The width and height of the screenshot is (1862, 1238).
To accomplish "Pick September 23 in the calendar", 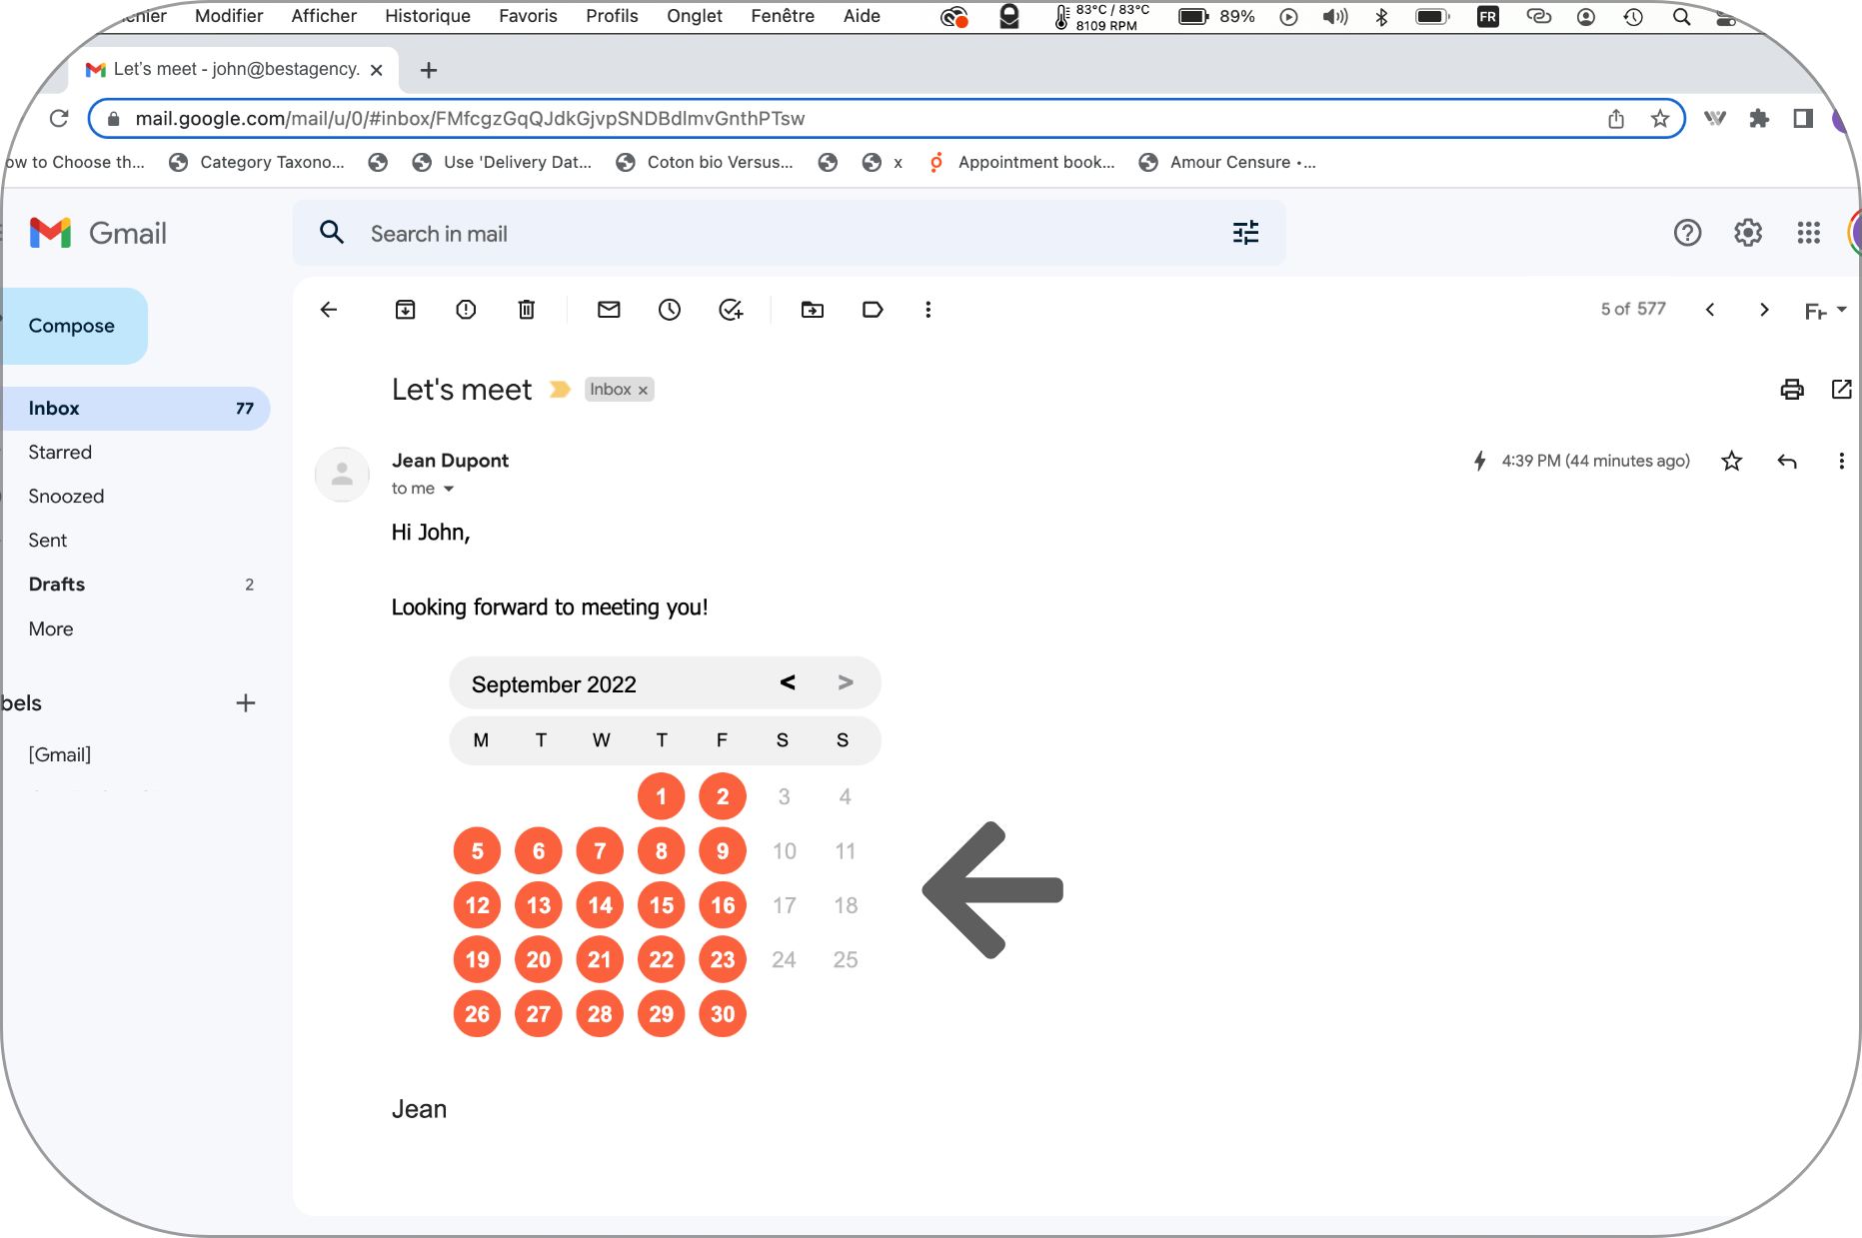I will pyautogui.click(x=723, y=959).
